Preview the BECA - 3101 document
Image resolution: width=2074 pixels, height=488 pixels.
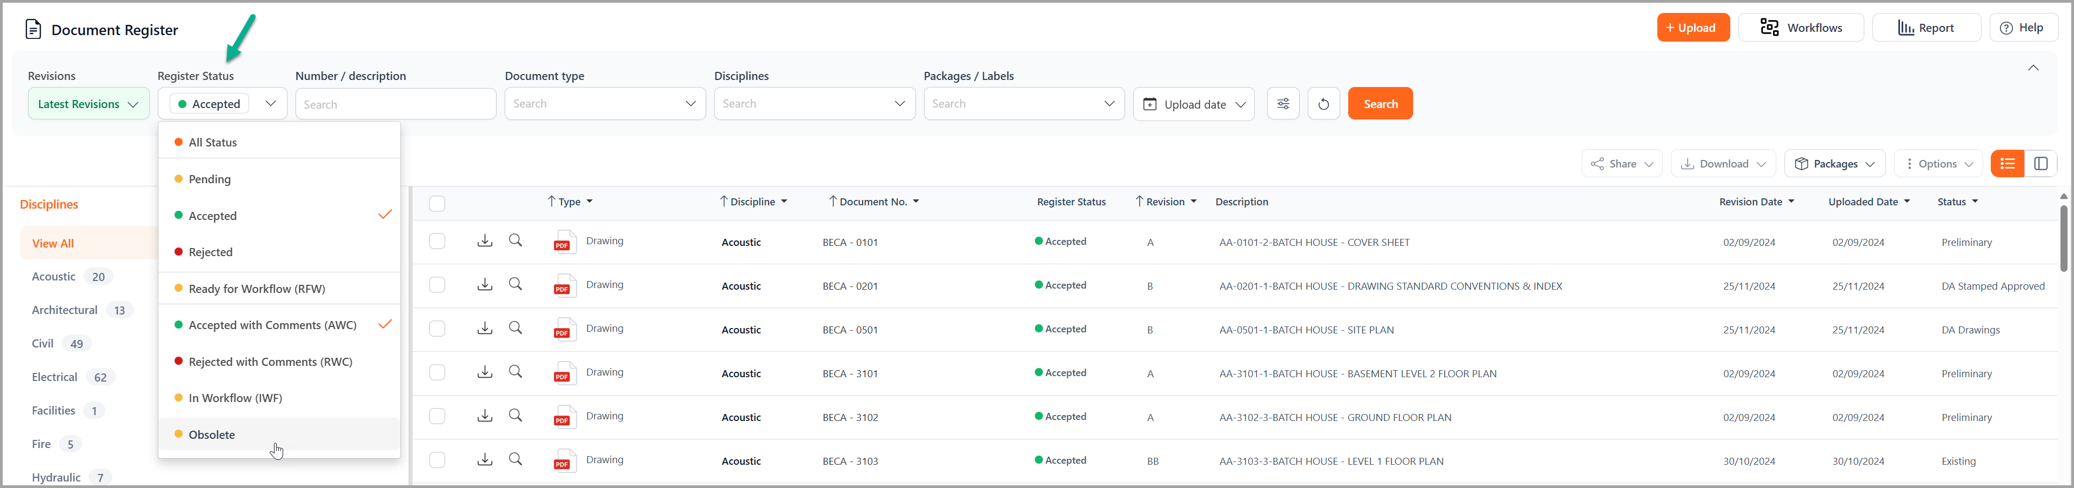(516, 372)
